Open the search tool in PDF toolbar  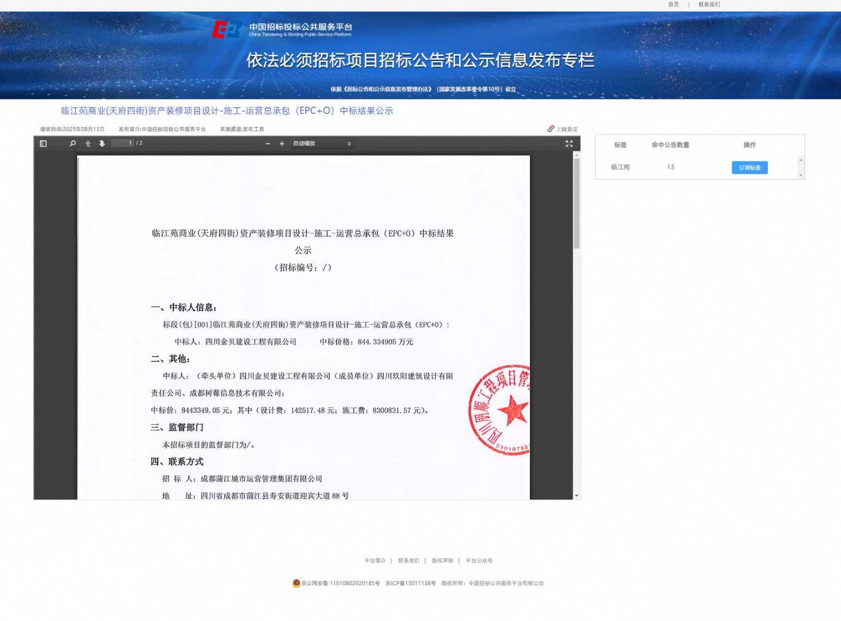tap(72, 143)
